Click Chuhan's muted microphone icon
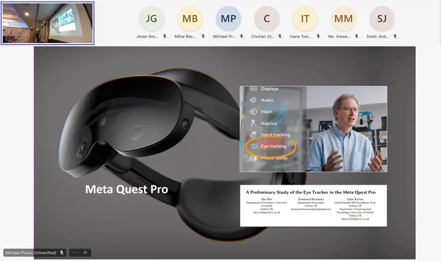The image size is (441, 261). pos(280,36)
